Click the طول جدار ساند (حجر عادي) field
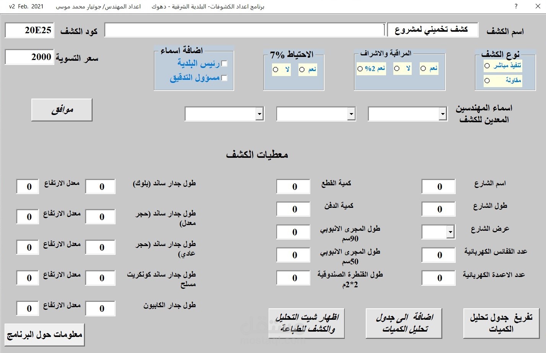546x353 pixels. [x=100, y=247]
